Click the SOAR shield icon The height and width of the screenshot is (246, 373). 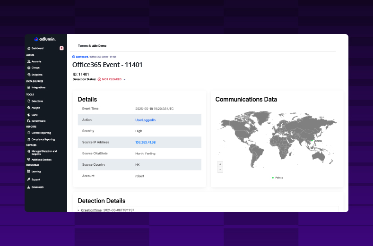pyautogui.click(x=29, y=114)
